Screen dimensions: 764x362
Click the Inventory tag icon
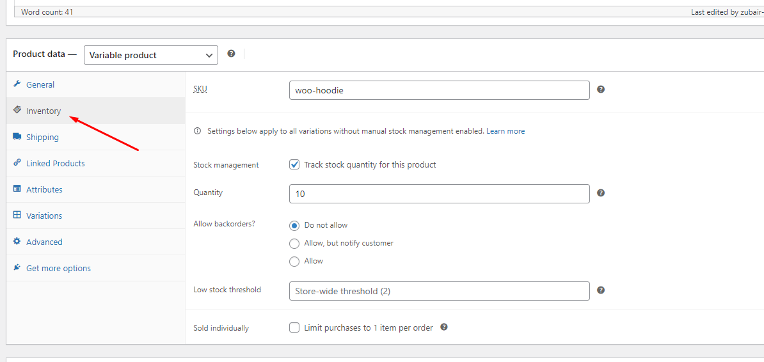pos(17,111)
